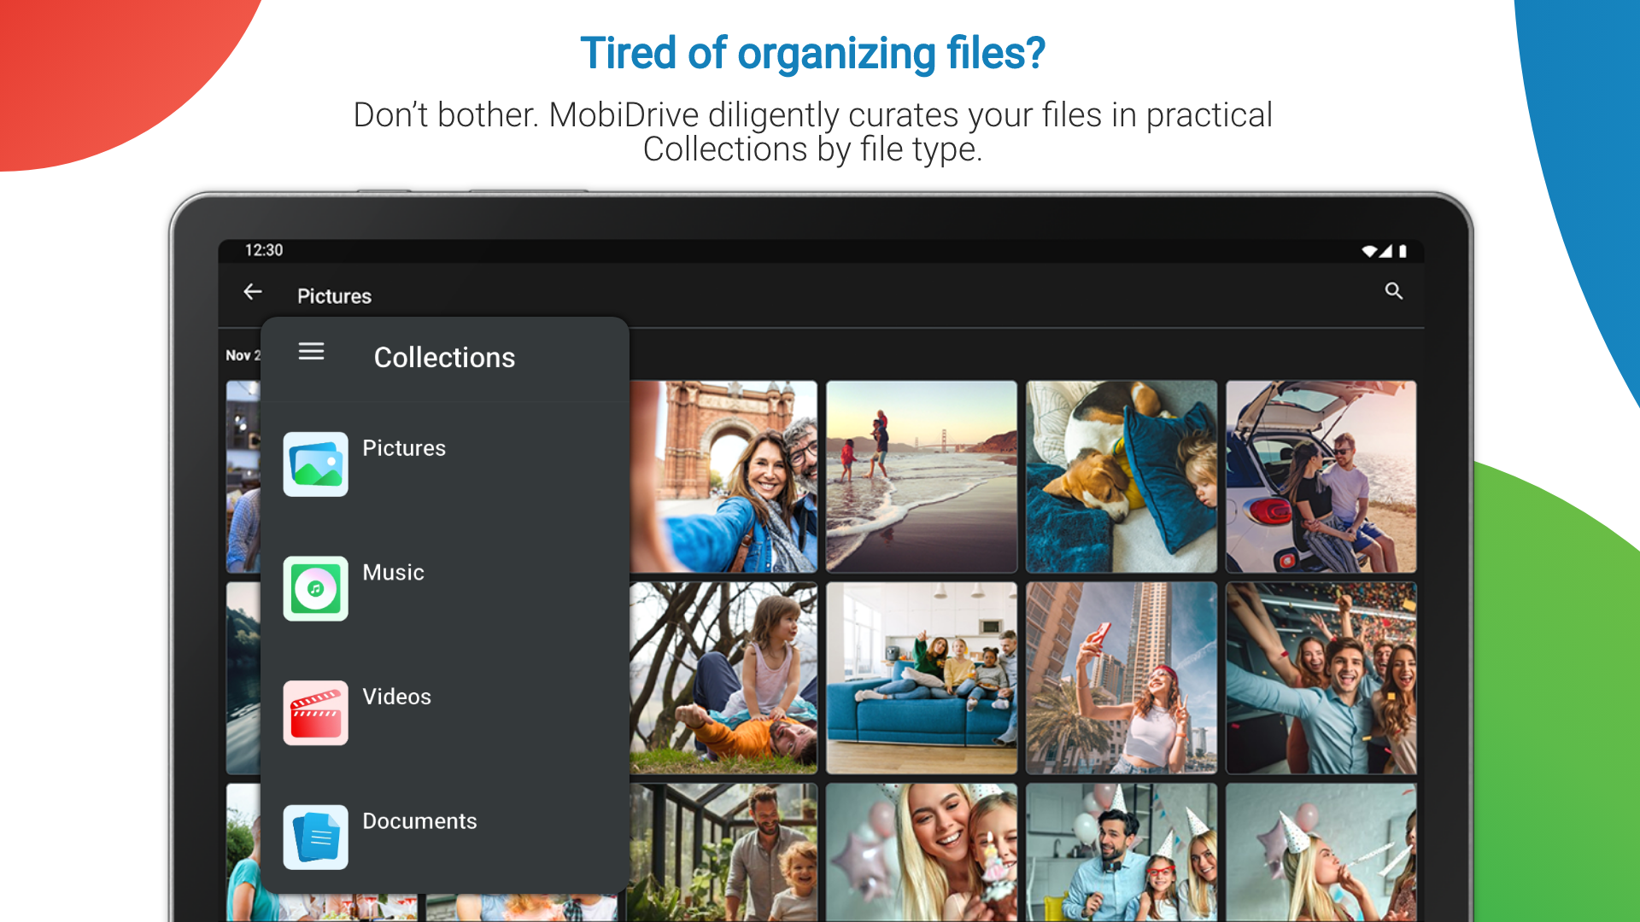Viewport: 1640px width, 922px height.
Task: Open the beagle dog sleeping photo
Action: click(1122, 477)
